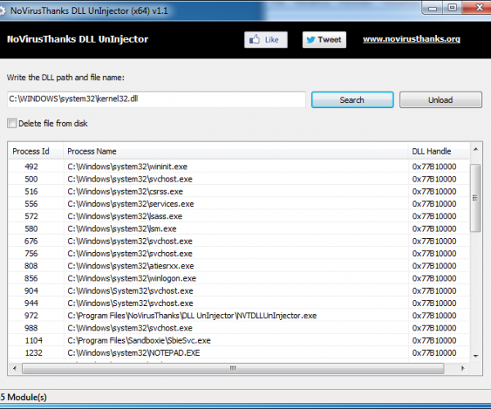Select the lsass.exe row
Screen dimensions: 491x409
coord(239,216)
